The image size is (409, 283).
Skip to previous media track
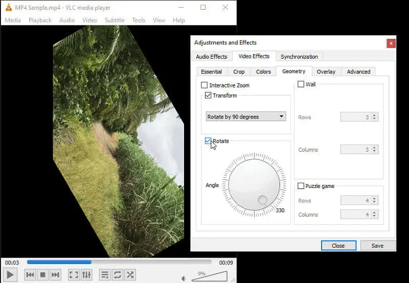[x=30, y=275]
